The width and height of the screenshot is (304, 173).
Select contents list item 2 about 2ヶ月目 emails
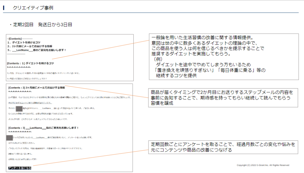point(30,46)
